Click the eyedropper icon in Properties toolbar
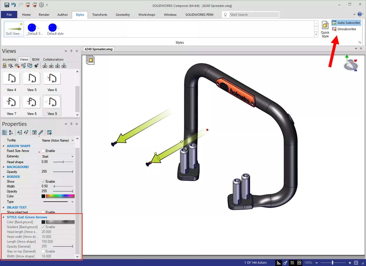This screenshot has width=366, height=266. click(x=41, y=133)
